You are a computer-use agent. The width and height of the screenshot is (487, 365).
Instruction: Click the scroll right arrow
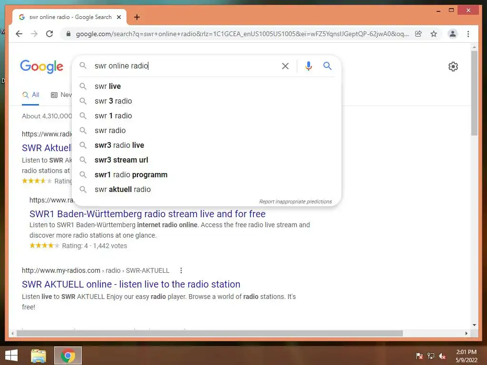466,333
